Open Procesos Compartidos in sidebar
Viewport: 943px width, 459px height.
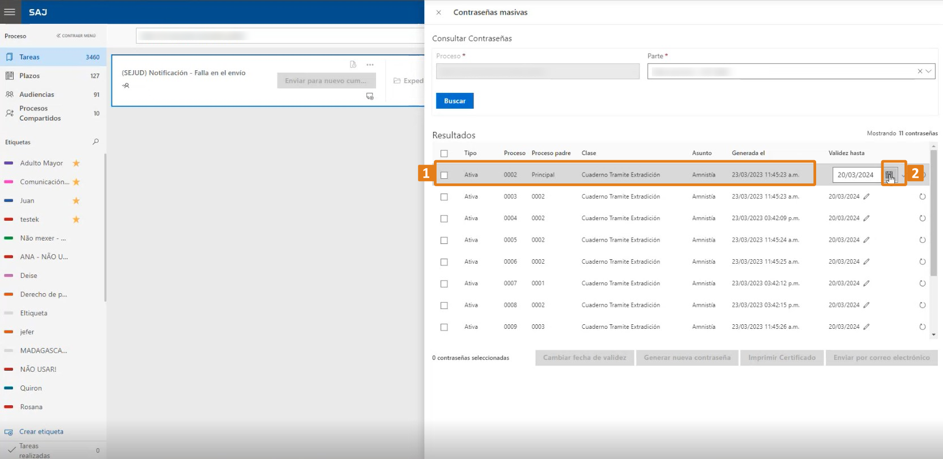(53, 113)
